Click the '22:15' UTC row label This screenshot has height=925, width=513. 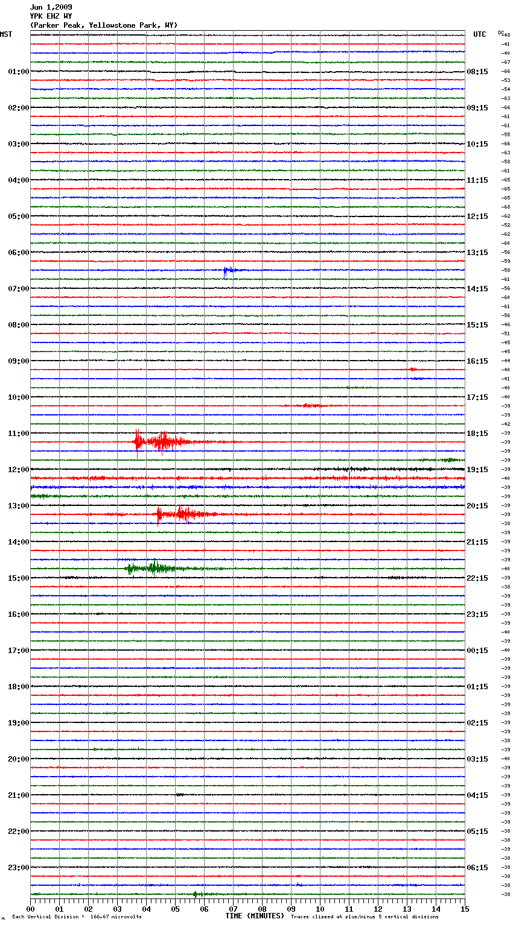[x=477, y=578]
